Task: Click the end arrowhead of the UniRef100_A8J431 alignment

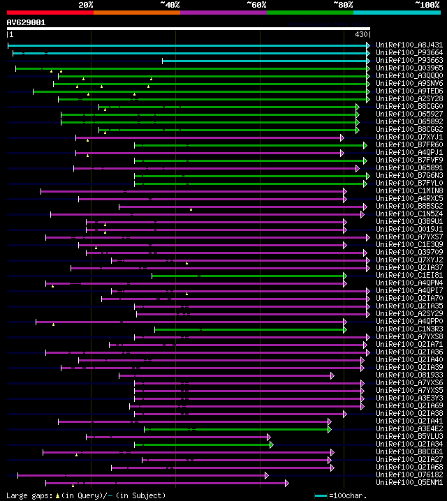Action: pos(368,45)
